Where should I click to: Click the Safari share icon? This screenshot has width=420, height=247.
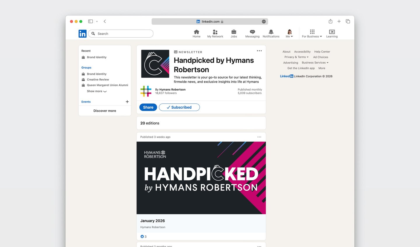coord(330,21)
